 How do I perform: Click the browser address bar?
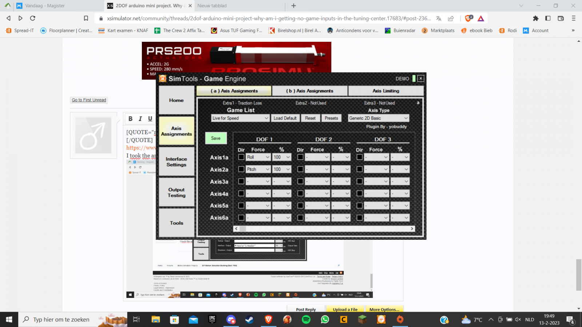pos(269,18)
